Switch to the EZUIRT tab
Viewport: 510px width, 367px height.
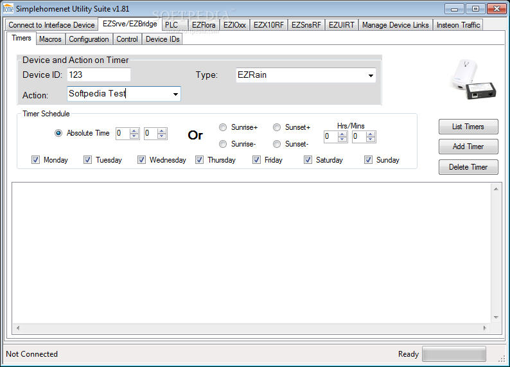coord(342,25)
